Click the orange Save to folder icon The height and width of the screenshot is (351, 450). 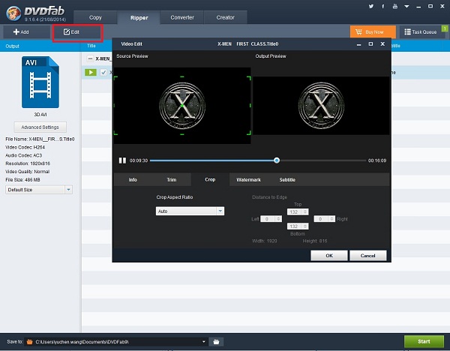tap(29, 341)
